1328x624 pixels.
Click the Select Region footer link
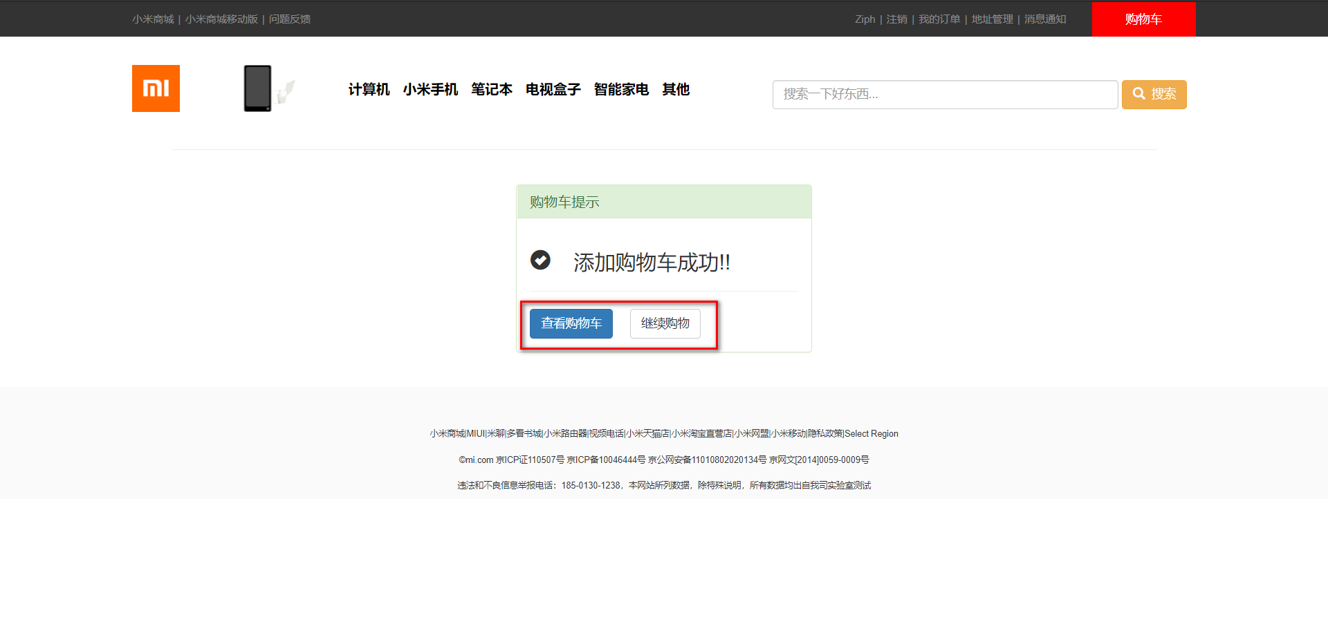(871, 433)
